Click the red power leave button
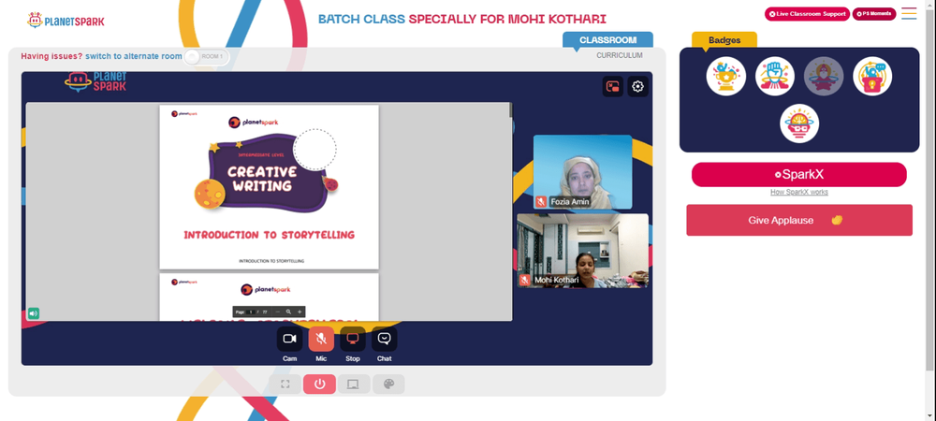 [319, 384]
